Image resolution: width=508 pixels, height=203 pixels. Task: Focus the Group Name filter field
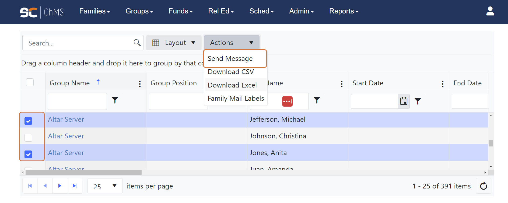tap(77, 101)
